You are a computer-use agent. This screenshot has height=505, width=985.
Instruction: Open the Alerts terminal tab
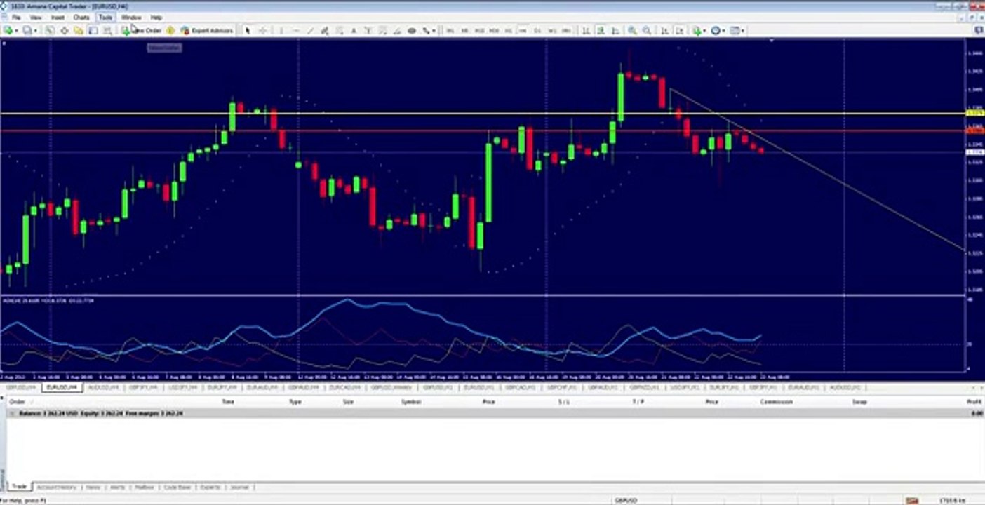click(116, 487)
